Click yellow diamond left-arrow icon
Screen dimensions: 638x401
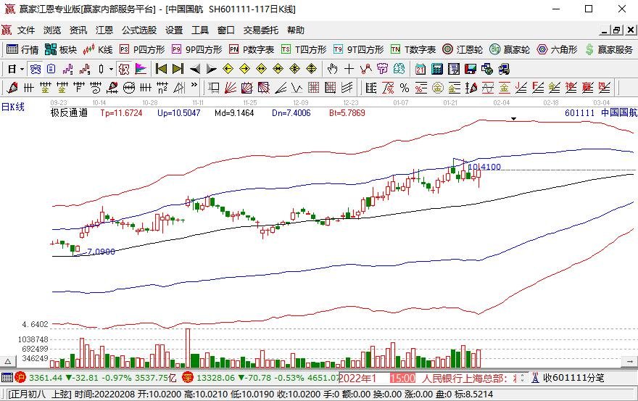[228, 69]
